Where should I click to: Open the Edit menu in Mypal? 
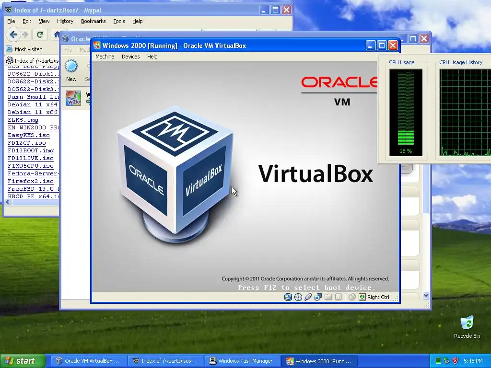(x=27, y=21)
